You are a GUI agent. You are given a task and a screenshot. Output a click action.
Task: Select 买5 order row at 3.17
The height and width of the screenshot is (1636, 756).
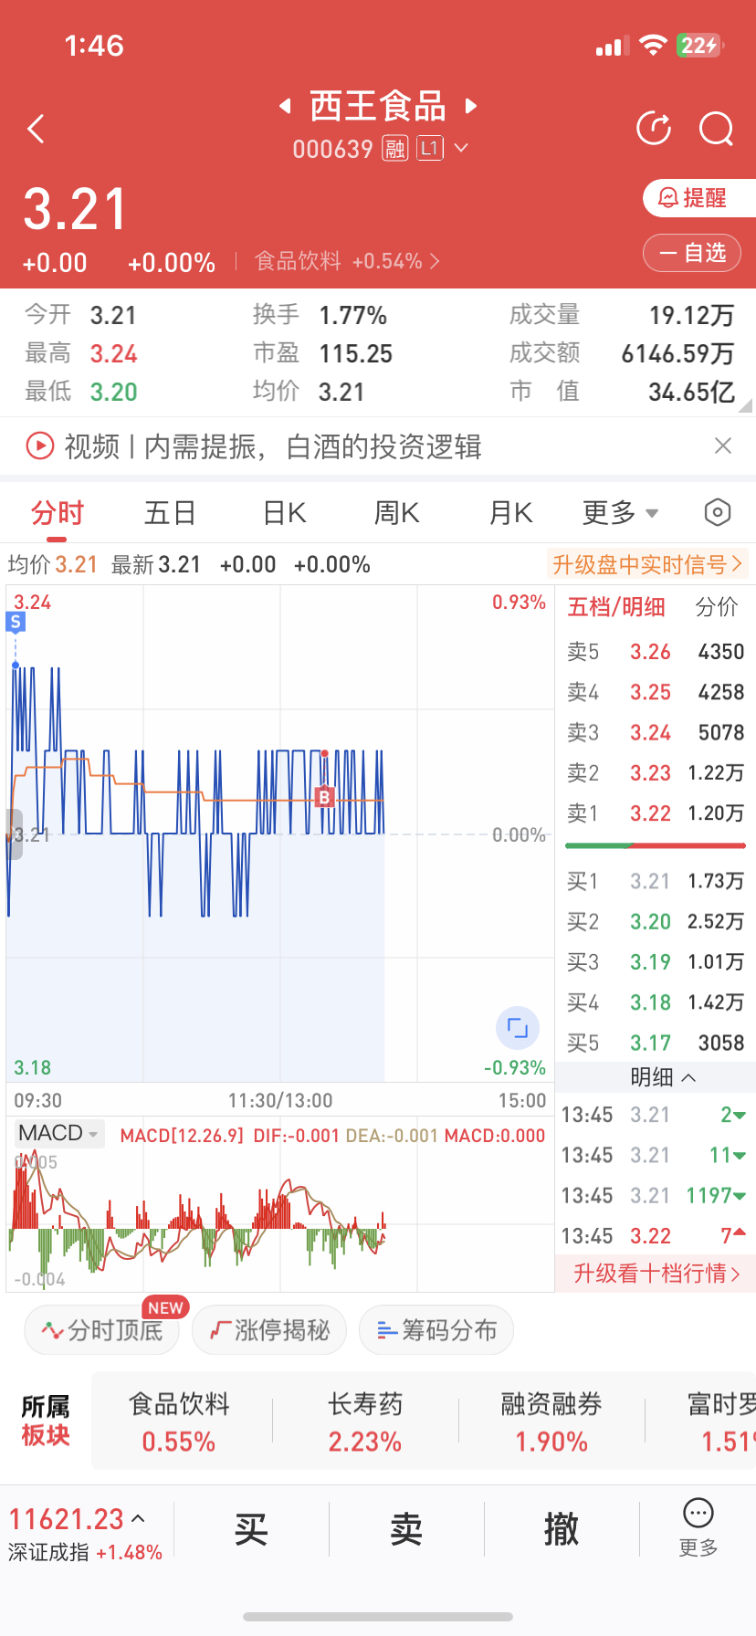coord(656,1043)
